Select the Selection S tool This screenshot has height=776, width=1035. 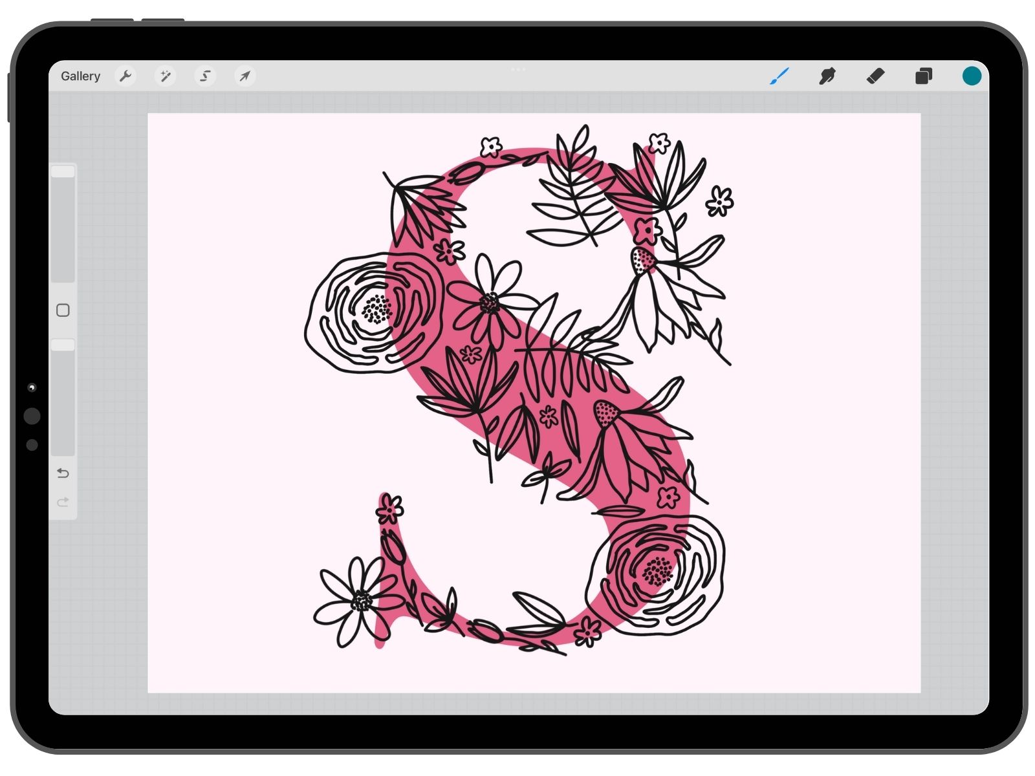click(205, 76)
